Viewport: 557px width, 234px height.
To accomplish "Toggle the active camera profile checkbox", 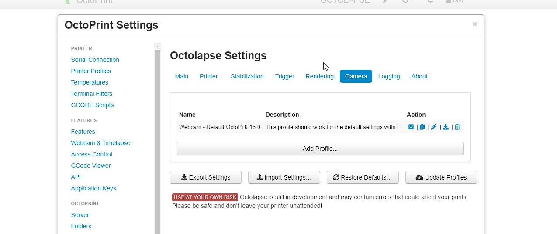I will (x=411, y=127).
